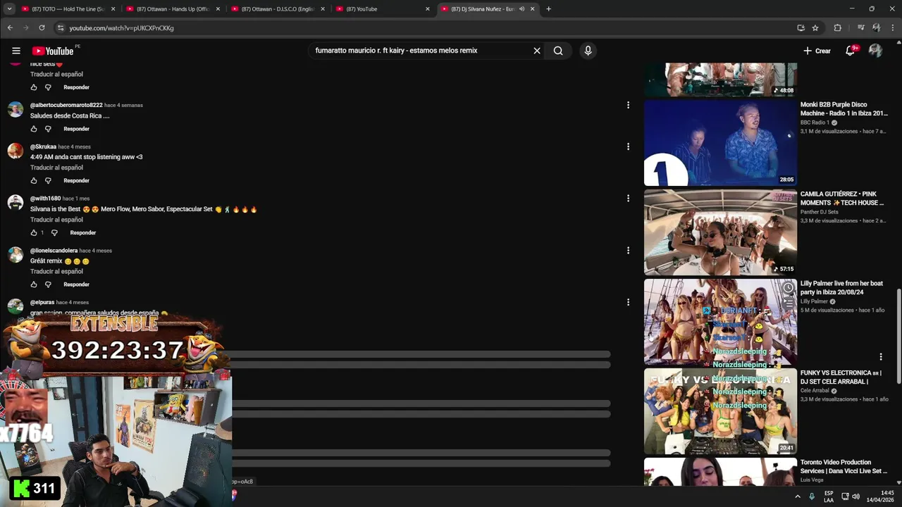Translate the @lionelscandolera comment to Spanish
Screen dimensions: 902x507
tap(56, 271)
